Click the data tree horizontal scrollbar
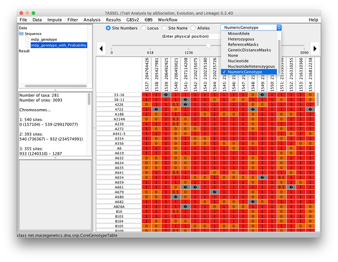 click(56, 86)
